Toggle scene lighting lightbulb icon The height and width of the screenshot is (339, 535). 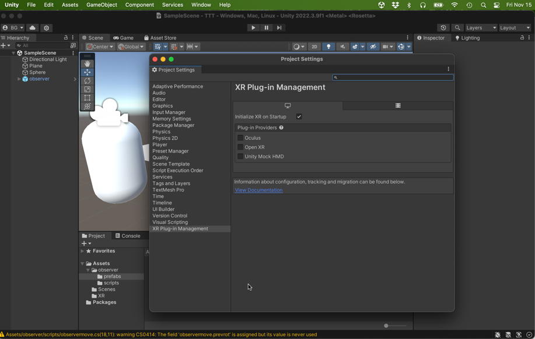coord(328,47)
